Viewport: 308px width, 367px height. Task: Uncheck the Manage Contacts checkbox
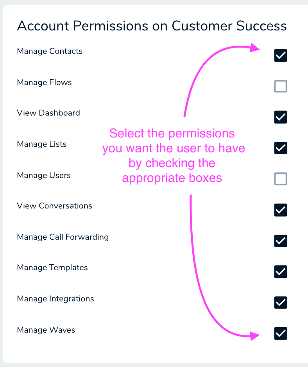pos(281,56)
